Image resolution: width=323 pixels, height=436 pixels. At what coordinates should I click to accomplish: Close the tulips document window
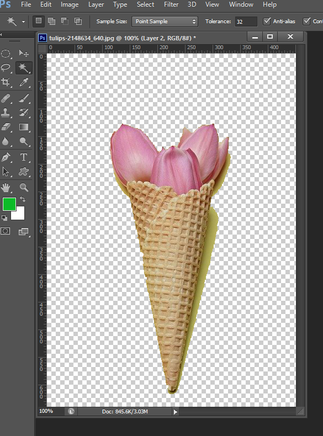(290, 37)
